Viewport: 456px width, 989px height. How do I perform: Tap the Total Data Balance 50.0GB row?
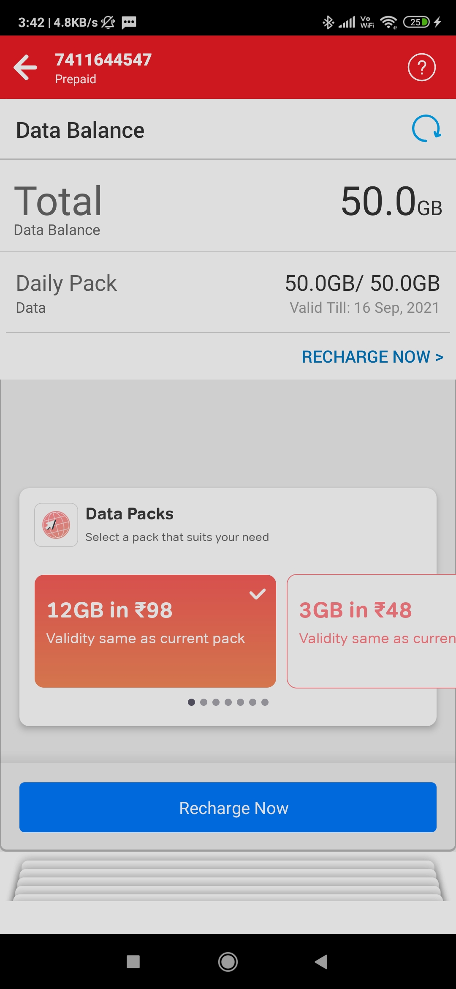point(228,206)
